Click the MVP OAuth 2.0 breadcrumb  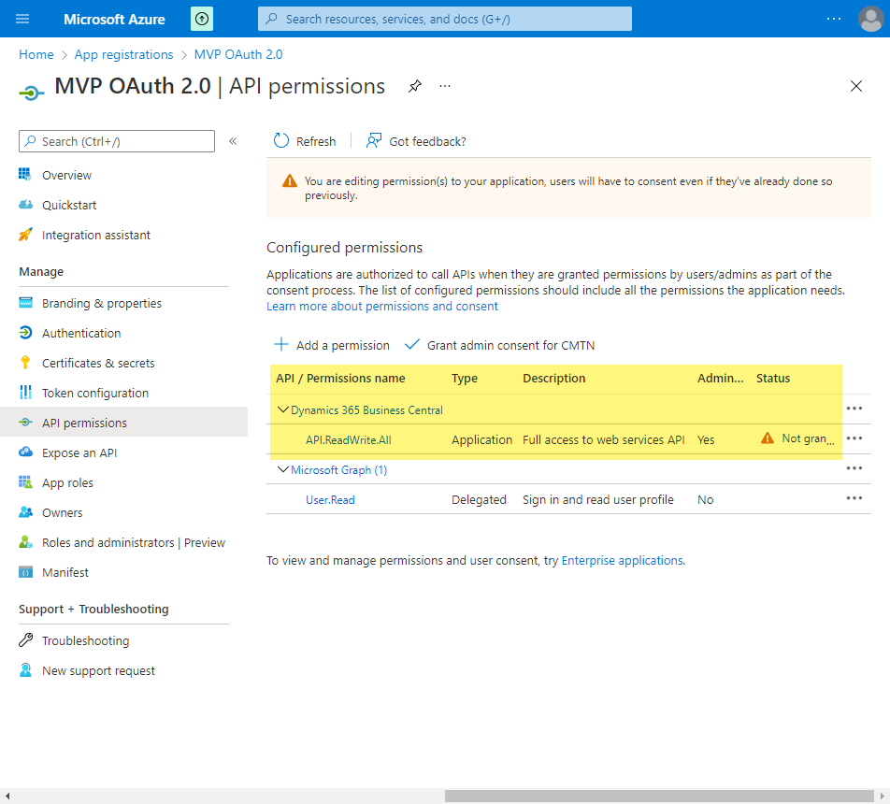[x=238, y=54]
